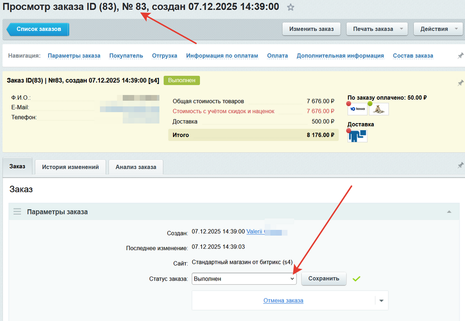Expand the Отмена заказа arrow
Viewport: 465px width, 321px height.
coord(381,301)
